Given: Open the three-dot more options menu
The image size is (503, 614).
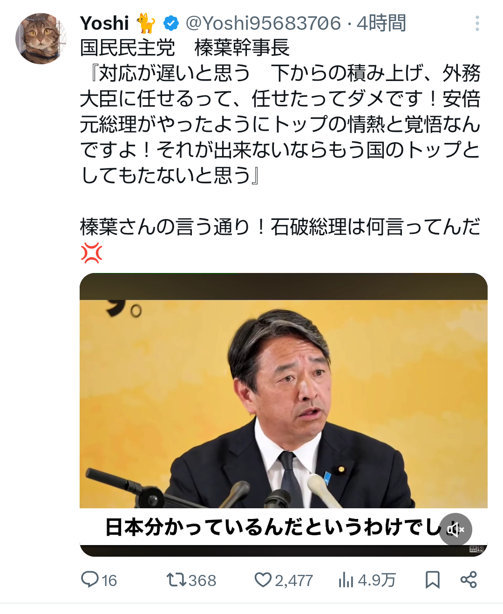Looking at the screenshot, I should pos(477,23).
